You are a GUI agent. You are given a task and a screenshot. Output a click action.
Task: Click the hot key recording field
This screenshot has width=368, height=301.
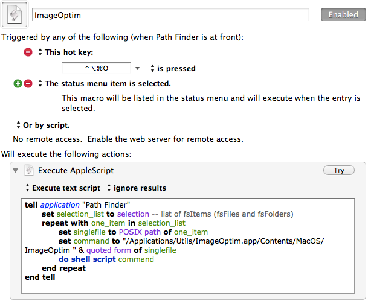click(x=96, y=68)
